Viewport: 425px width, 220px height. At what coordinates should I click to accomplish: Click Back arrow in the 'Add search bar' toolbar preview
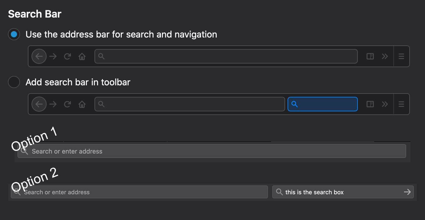coord(39,104)
